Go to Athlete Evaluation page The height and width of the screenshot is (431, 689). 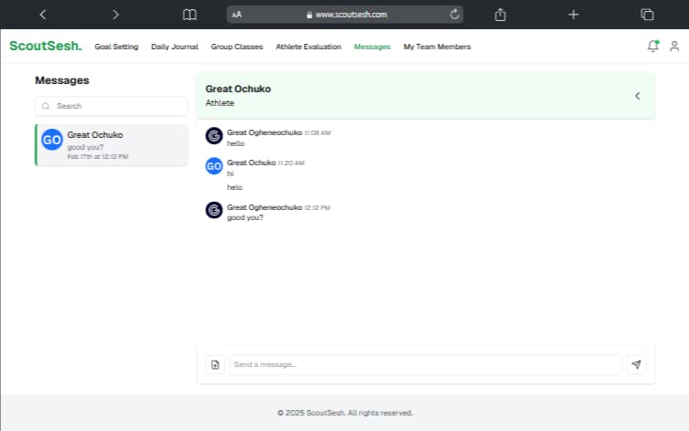[x=308, y=47]
